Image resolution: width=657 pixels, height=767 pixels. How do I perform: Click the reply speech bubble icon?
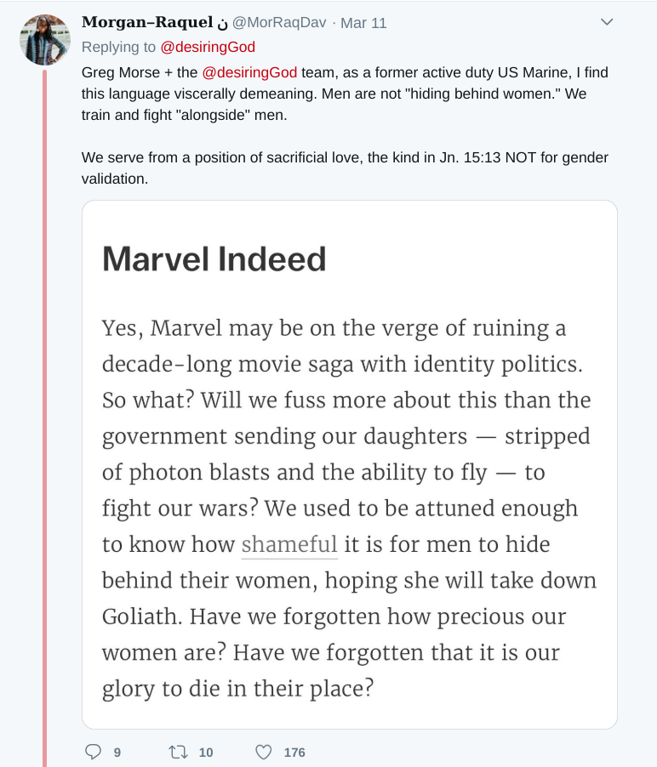tap(94, 752)
